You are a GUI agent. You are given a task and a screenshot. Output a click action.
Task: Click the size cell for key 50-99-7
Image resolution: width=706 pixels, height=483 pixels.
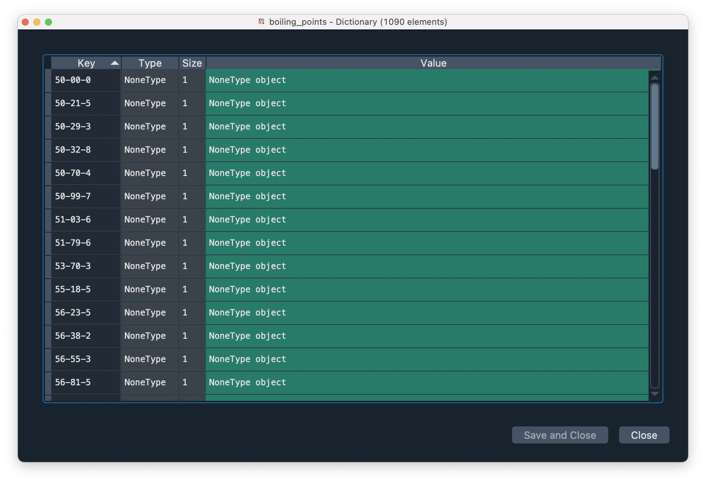(x=192, y=197)
